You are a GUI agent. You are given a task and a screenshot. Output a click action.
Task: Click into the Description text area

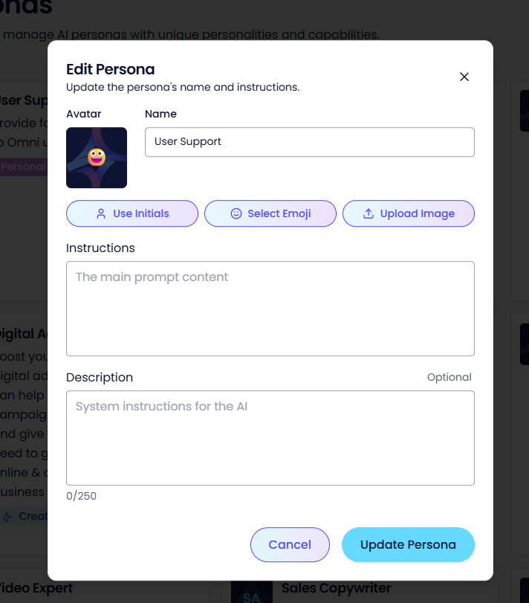tap(270, 438)
